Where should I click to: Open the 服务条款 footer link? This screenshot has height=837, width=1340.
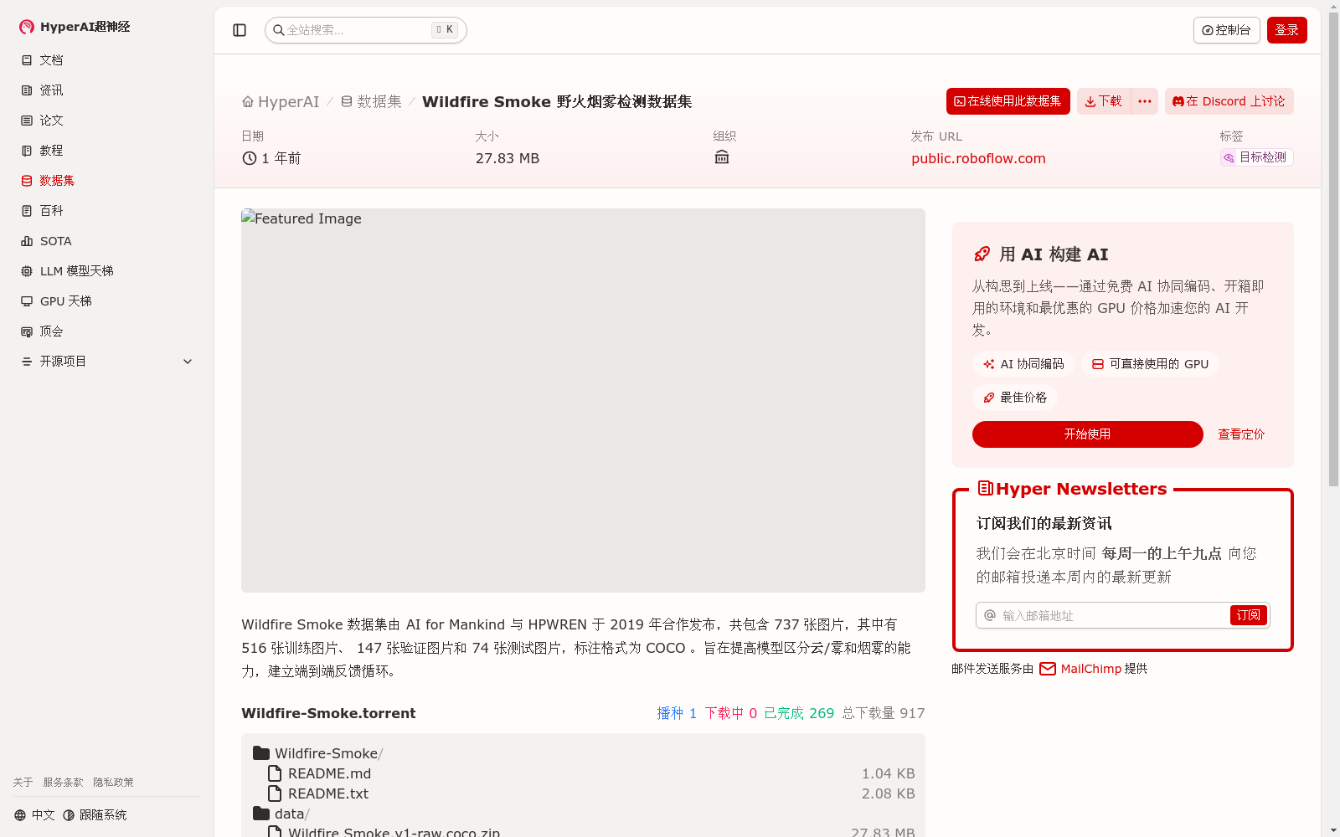pyautogui.click(x=64, y=783)
